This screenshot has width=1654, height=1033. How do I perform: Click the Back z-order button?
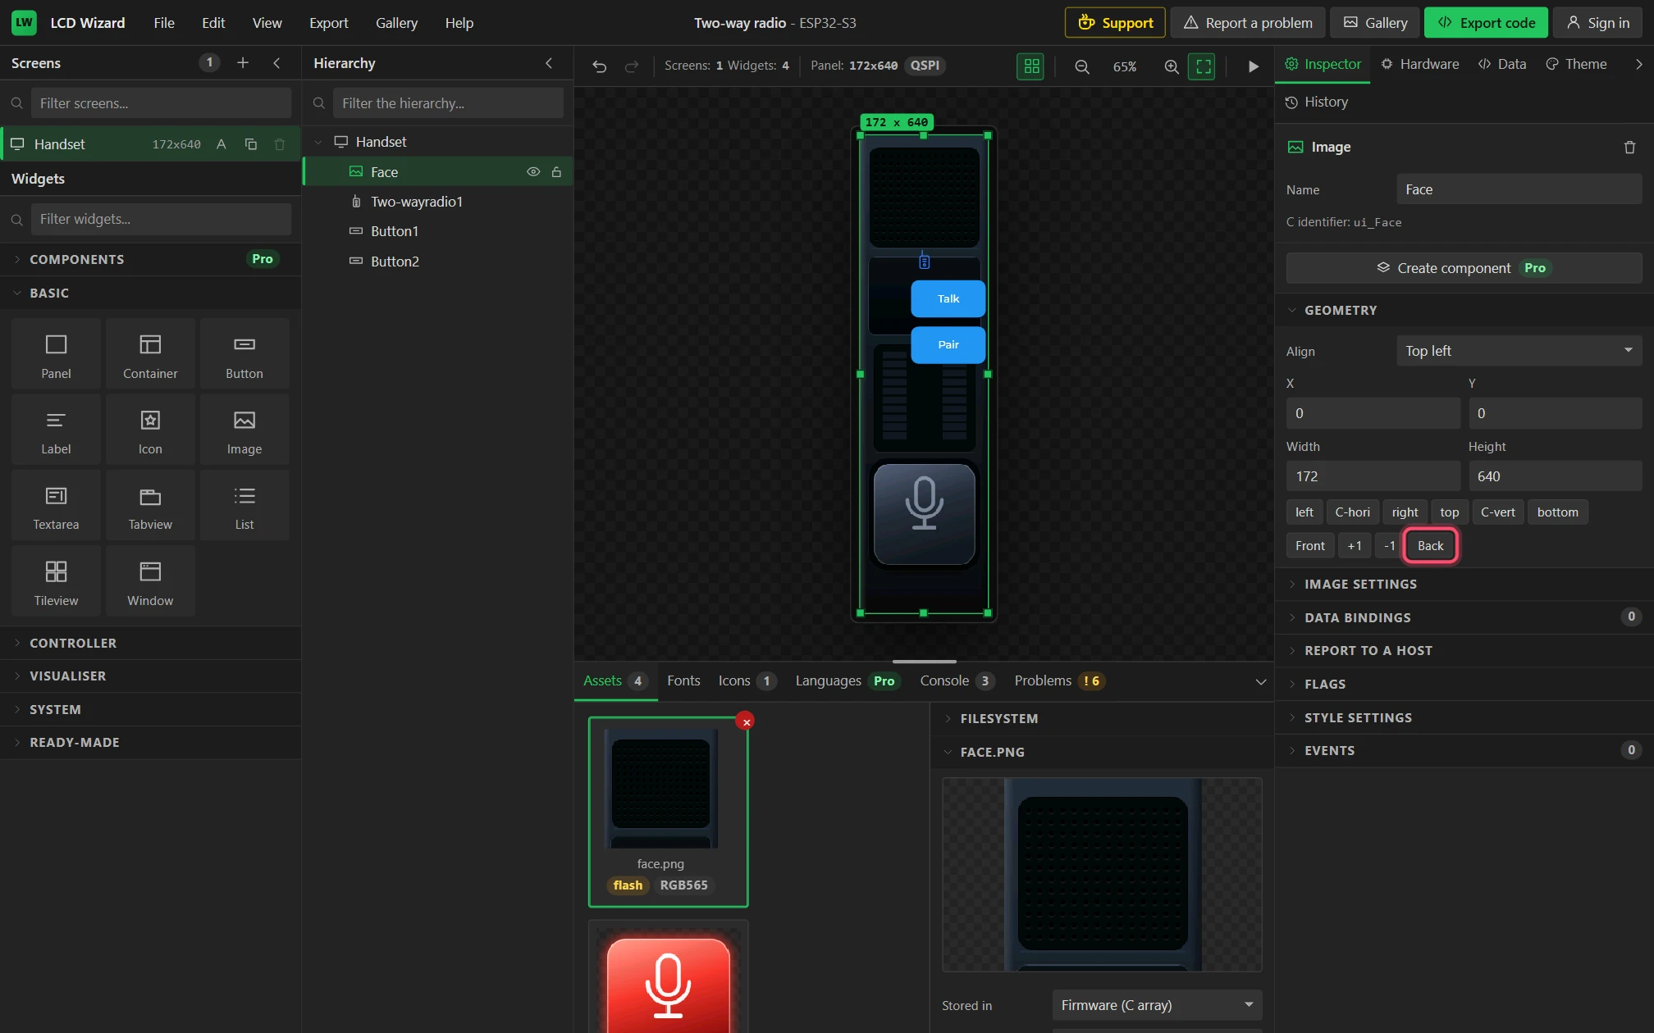tap(1430, 546)
